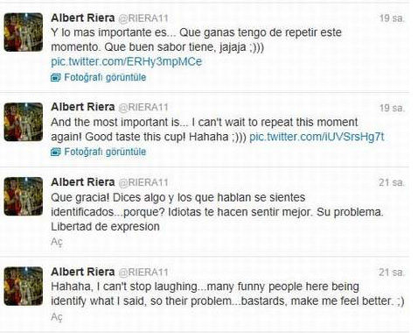The width and height of the screenshot is (418, 333).
Task: Open the pic.twitter.com/ERHy3mpMCe link
Action: [126, 61]
